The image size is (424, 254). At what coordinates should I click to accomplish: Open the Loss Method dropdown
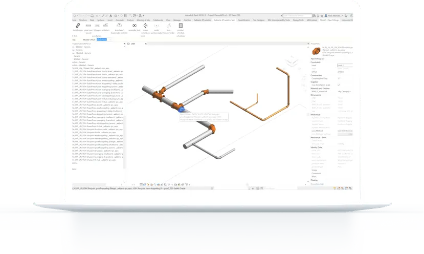click(345, 131)
